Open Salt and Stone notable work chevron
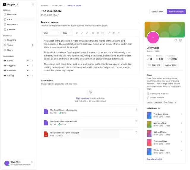 tap(181, 132)
